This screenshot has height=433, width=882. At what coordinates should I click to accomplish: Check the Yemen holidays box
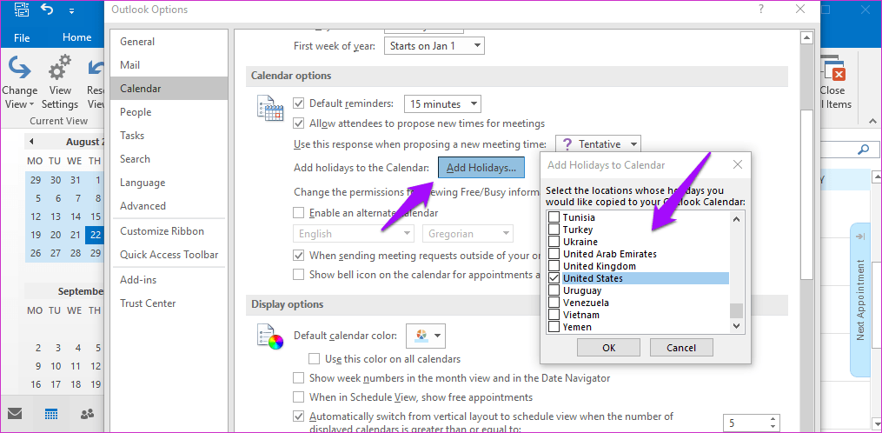pos(554,327)
